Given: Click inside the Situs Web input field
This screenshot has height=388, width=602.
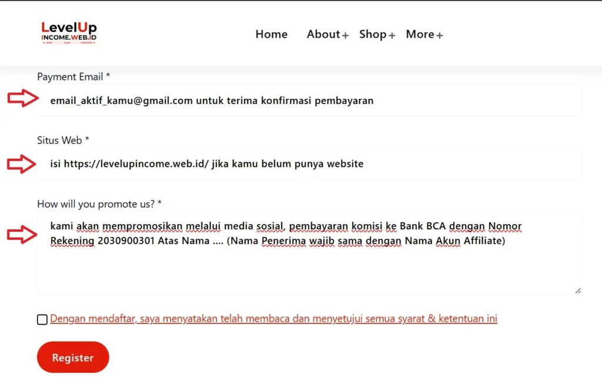Looking at the screenshot, I should coord(309,164).
